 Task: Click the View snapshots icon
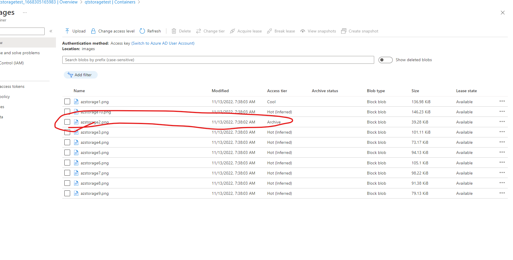click(303, 31)
